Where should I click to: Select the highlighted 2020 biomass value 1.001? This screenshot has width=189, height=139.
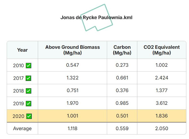(73, 116)
